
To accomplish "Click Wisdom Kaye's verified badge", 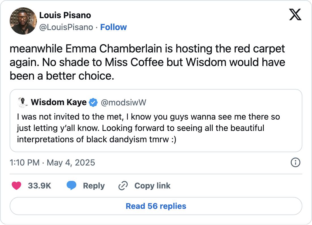I will coord(93,102).
